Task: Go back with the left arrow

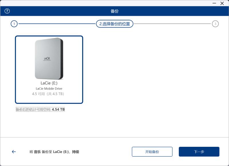Action: tap(14, 152)
